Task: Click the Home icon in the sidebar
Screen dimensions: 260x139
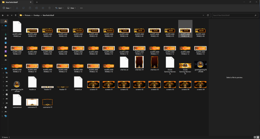Action: (6, 21)
